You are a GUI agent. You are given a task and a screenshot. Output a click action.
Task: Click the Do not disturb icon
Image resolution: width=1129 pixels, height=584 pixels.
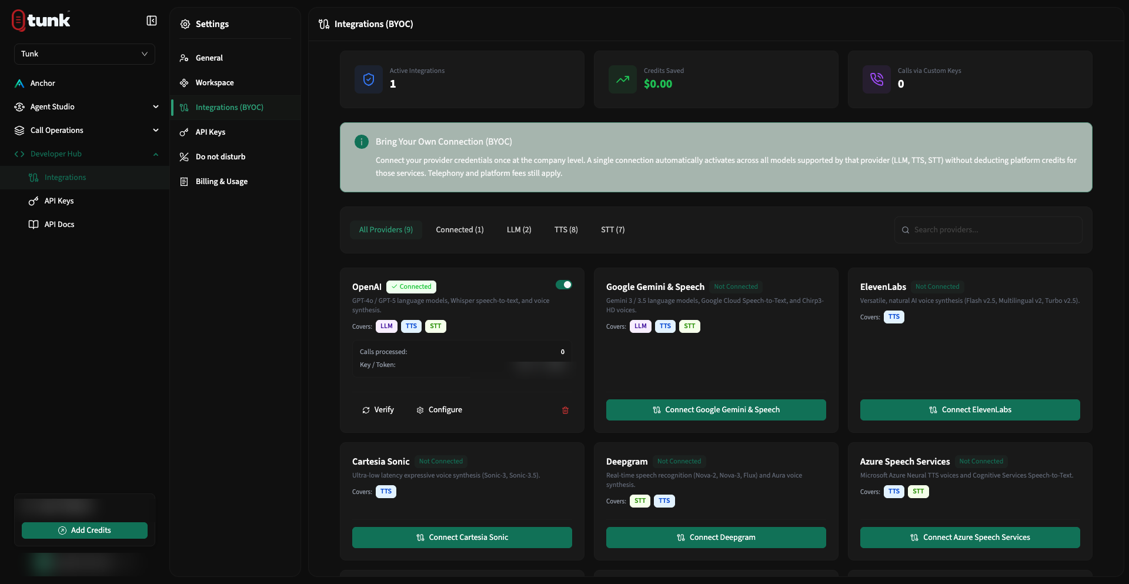pyautogui.click(x=184, y=157)
